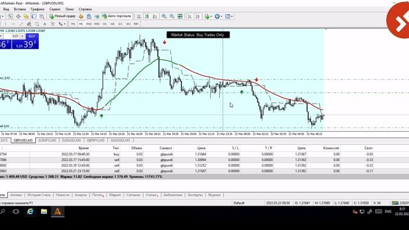
Task: Click the Новый ордер button
Action: (x=63, y=16)
